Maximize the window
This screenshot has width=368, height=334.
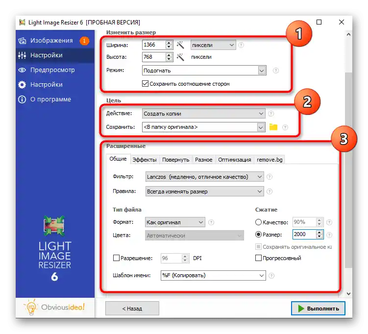319,22
